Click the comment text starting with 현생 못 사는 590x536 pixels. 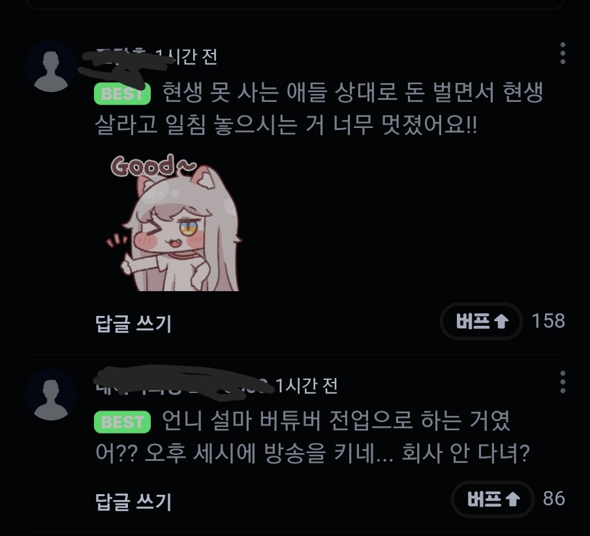pos(319,108)
